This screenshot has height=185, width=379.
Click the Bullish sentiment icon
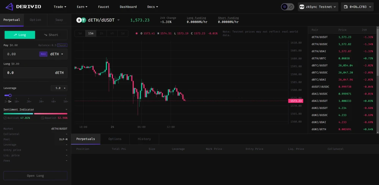(x=5, y=118)
